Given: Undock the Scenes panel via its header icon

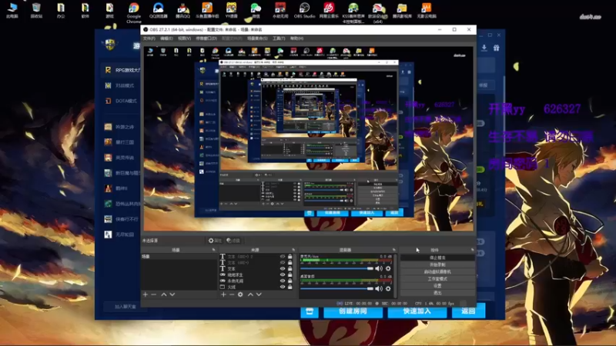Looking at the screenshot, I should point(214,250).
